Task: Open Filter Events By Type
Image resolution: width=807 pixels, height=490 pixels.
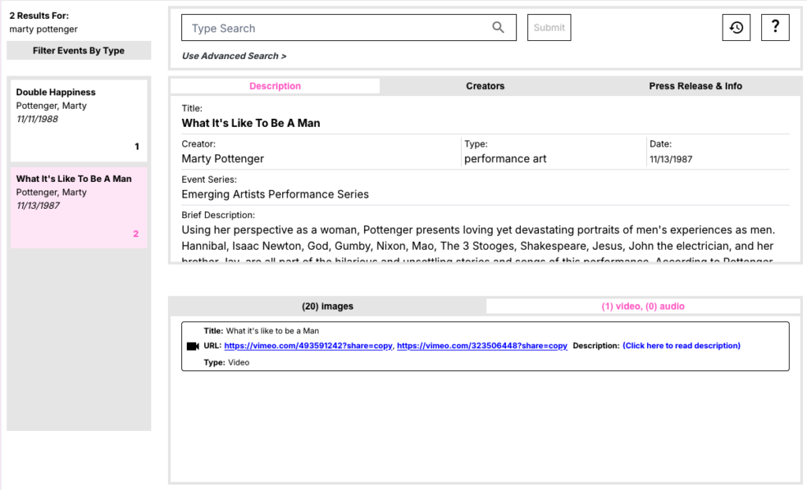Action: click(79, 50)
